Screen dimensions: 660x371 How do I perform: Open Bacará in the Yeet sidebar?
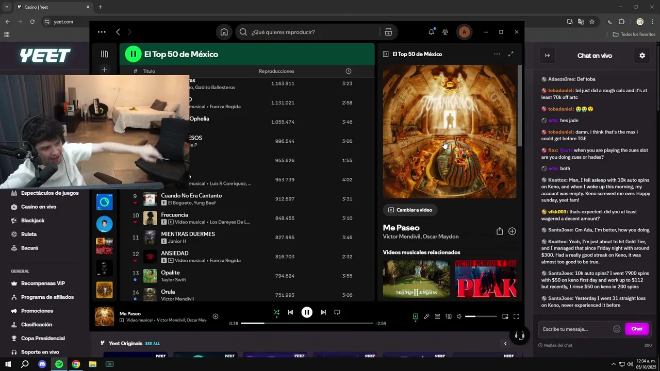(x=29, y=248)
